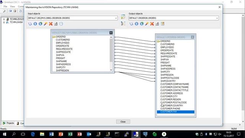This screenshot has width=245, height=138.
Task: Click the key icon in Output objects toolbar
Action: [x=147, y=24]
